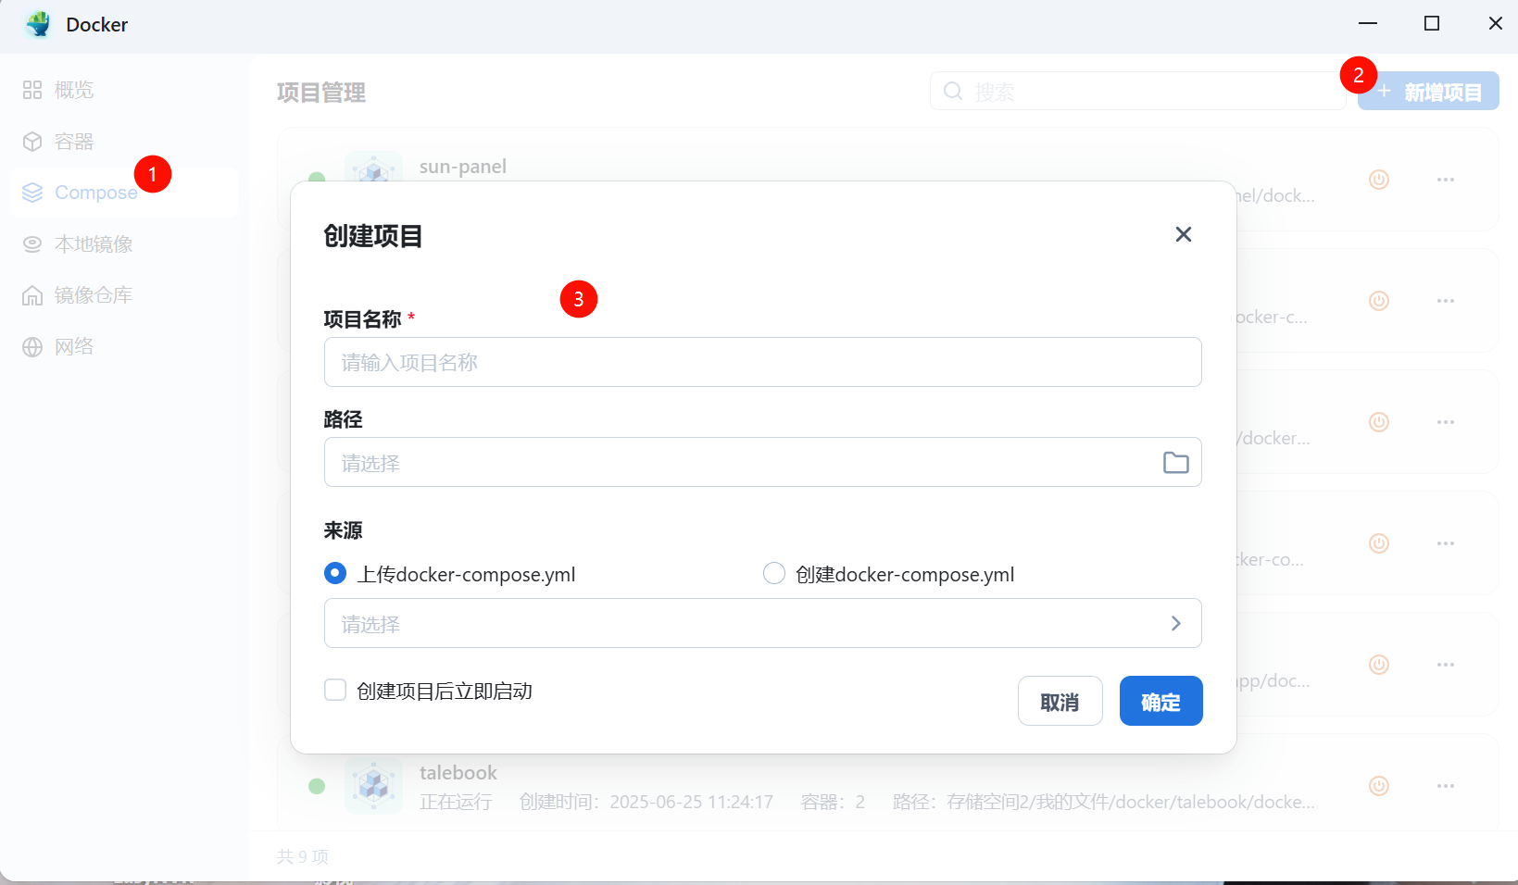The width and height of the screenshot is (1518, 885).
Task: Open the 容器 containers section
Action: click(x=124, y=142)
